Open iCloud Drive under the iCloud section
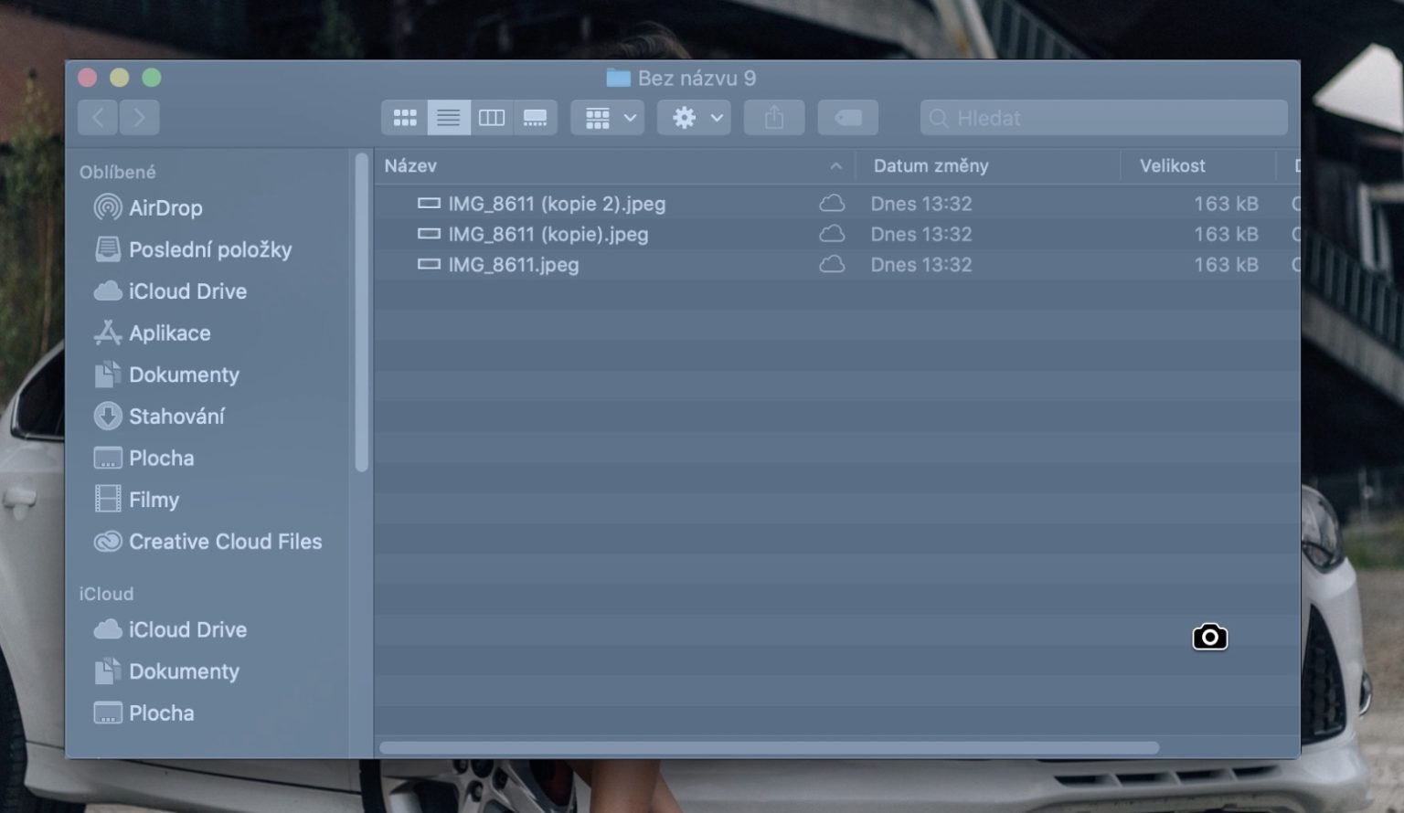The height and width of the screenshot is (813, 1404). (x=187, y=629)
